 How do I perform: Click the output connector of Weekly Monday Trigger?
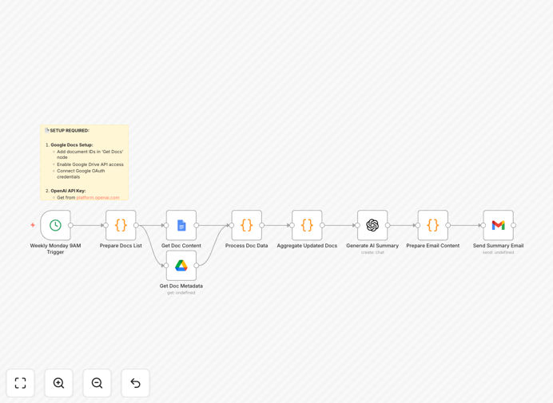tap(70, 225)
